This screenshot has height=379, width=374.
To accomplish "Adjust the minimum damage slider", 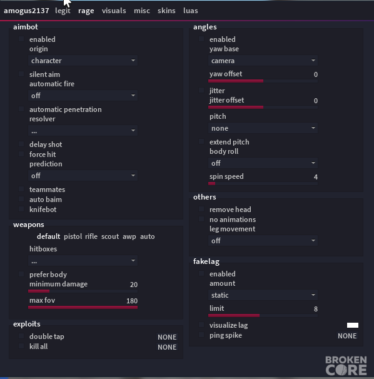I will coord(83,291).
